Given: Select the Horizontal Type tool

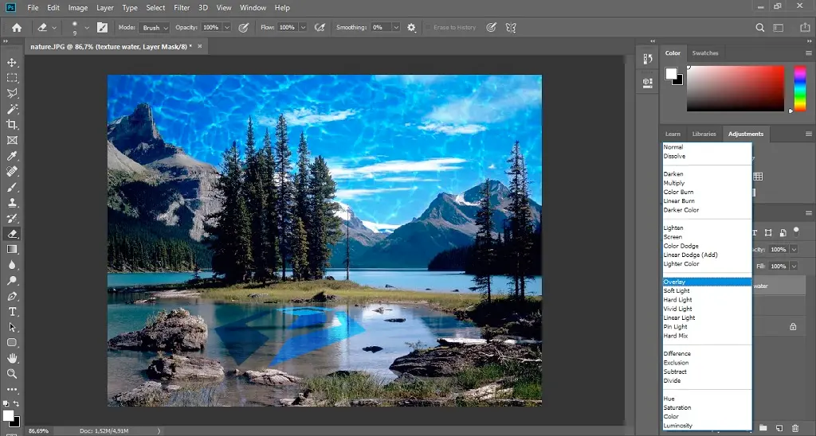Looking at the screenshot, I should (12, 312).
